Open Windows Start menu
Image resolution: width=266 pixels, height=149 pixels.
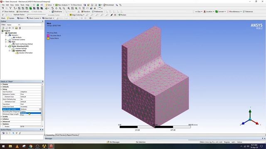(x=3, y=146)
